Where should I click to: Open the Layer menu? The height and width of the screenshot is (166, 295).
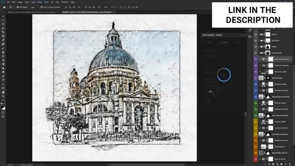tap(27, 2)
